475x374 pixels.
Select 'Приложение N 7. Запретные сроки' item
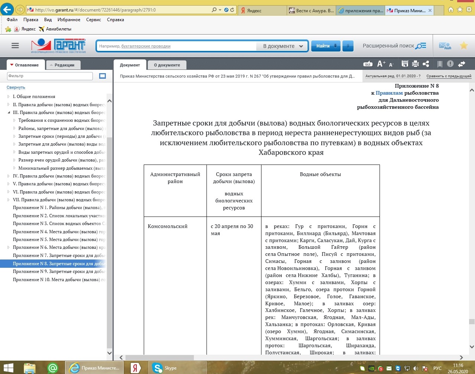click(59, 256)
